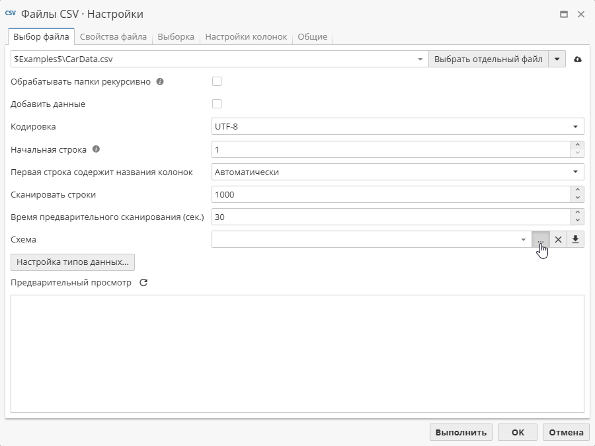Click the download icon in the 'Схема' row
The height and width of the screenshot is (446, 595).
point(575,239)
